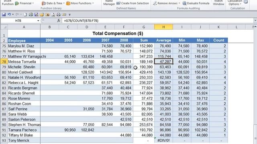
Task: Select the cell with Saxton Peterson
Action: [24, 120]
